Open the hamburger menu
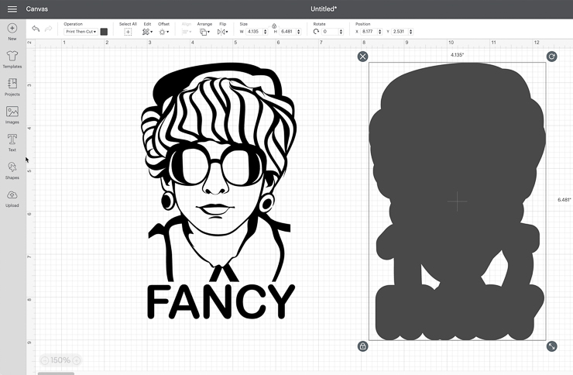Image resolution: width=573 pixels, height=375 pixels. pyautogui.click(x=12, y=9)
